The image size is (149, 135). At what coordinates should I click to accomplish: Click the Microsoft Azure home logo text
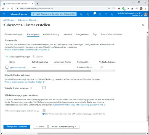click(x=19, y=14)
